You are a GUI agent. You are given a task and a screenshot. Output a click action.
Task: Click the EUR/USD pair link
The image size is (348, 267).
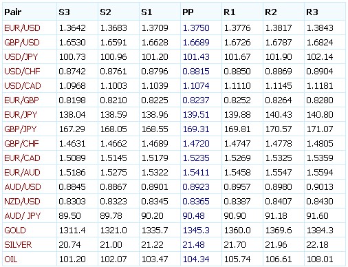[x=22, y=28]
